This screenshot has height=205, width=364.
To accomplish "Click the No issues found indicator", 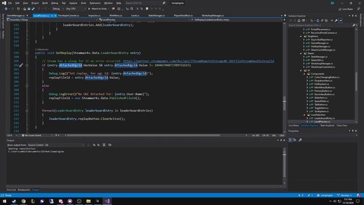I will tap(31, 136).
